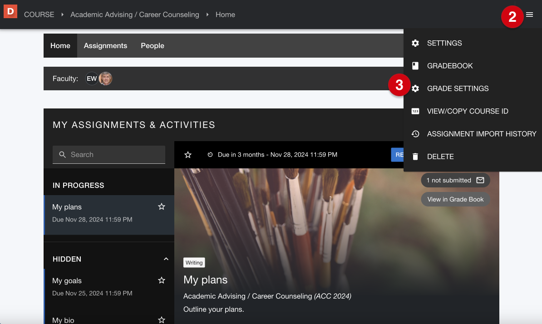Open the hamburger menu icon
Viewport: 542px width, 324px height.
coord(529,15)
